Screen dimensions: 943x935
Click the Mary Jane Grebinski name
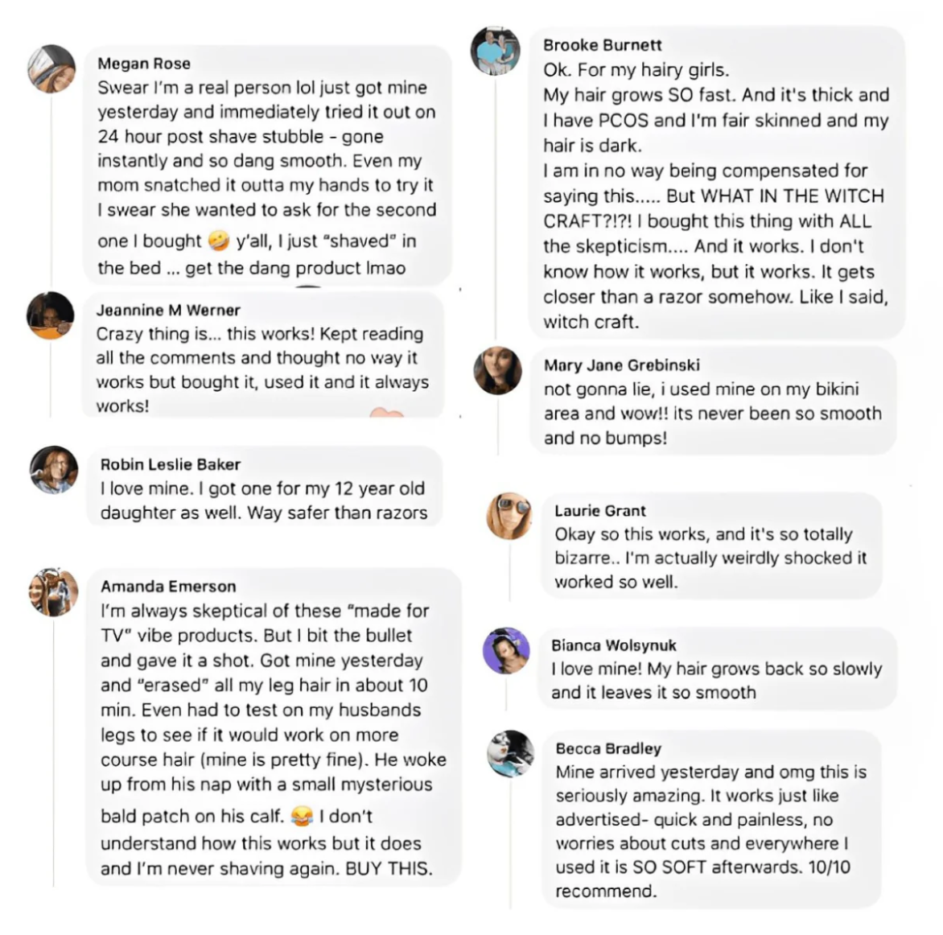(622, 365)
